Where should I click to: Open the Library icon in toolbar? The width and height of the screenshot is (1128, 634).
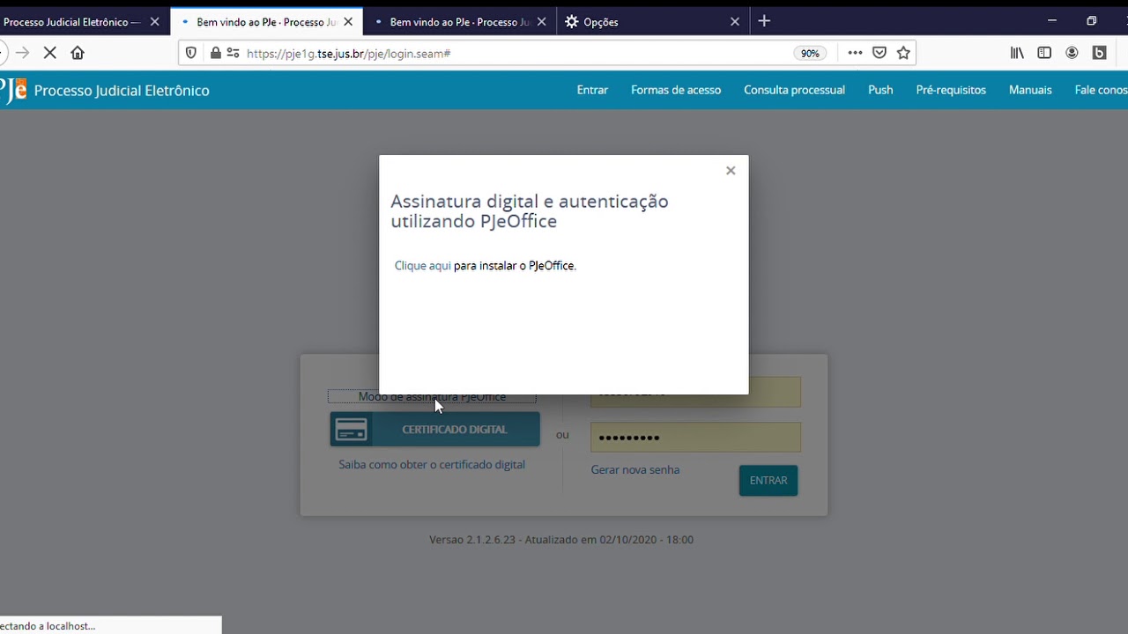(x=1017, y=53)
